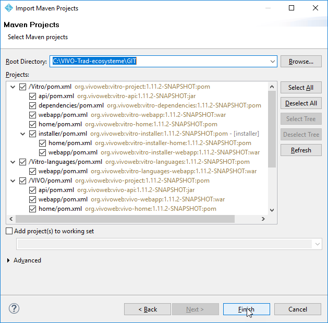Toggle home/pom.xml checkbox for vivo-home
The width and height of the screenshot is (328, 323).
pos(32,209)
